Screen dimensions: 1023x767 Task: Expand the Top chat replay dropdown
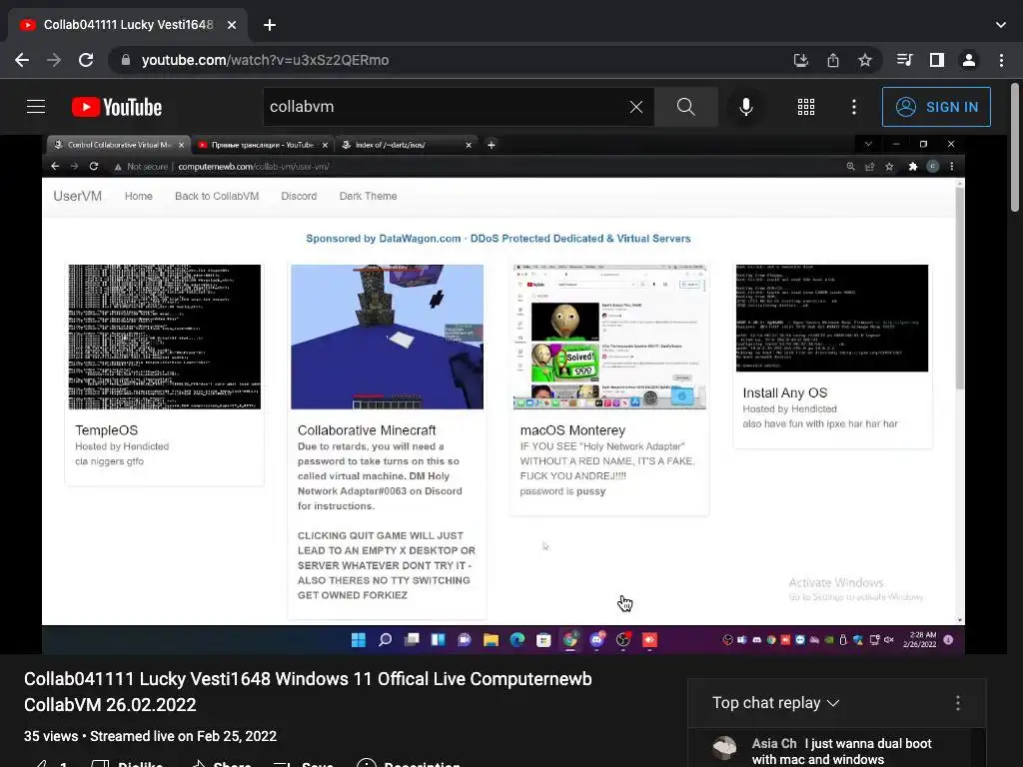(x=775, y=703)
